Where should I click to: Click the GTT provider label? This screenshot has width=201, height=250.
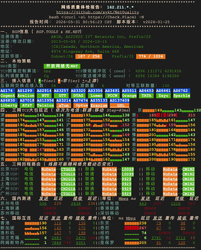click(x=61, y=95)
